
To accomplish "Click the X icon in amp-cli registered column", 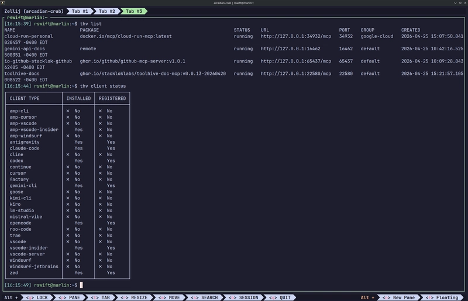I will click(x=100, y=111).
